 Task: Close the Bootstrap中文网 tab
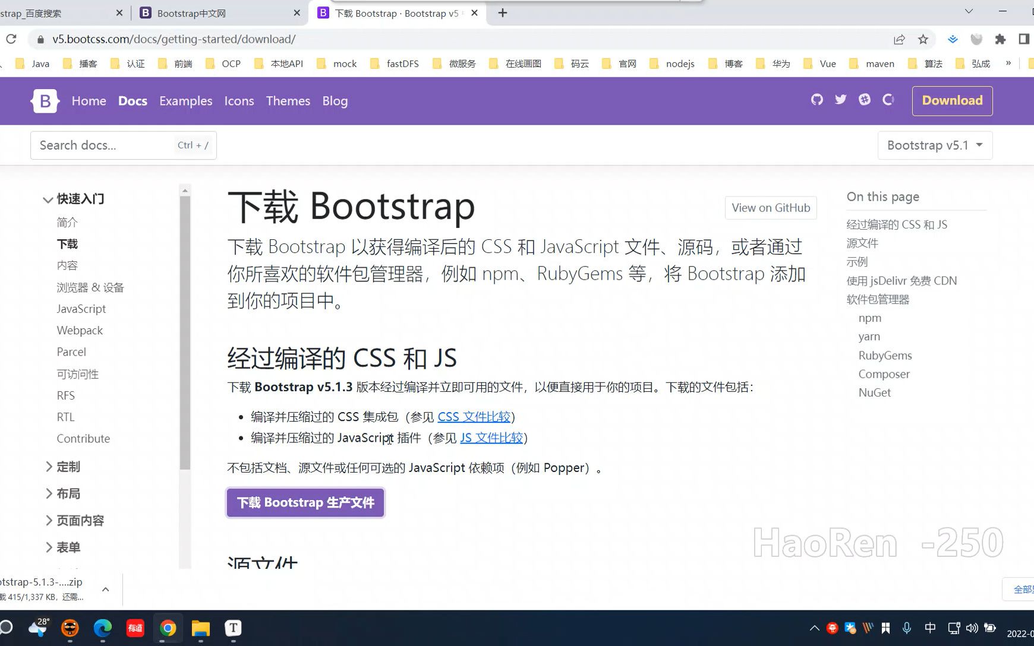297,13
